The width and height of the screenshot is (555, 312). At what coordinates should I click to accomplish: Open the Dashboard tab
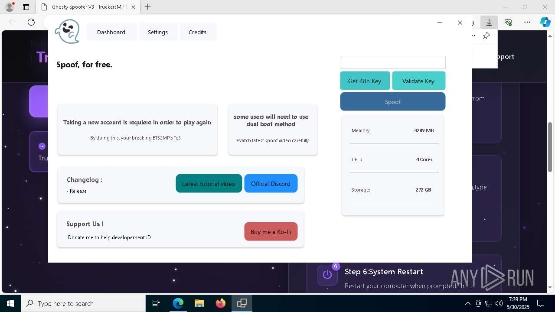pyautogui.click(x=111, y=32)
